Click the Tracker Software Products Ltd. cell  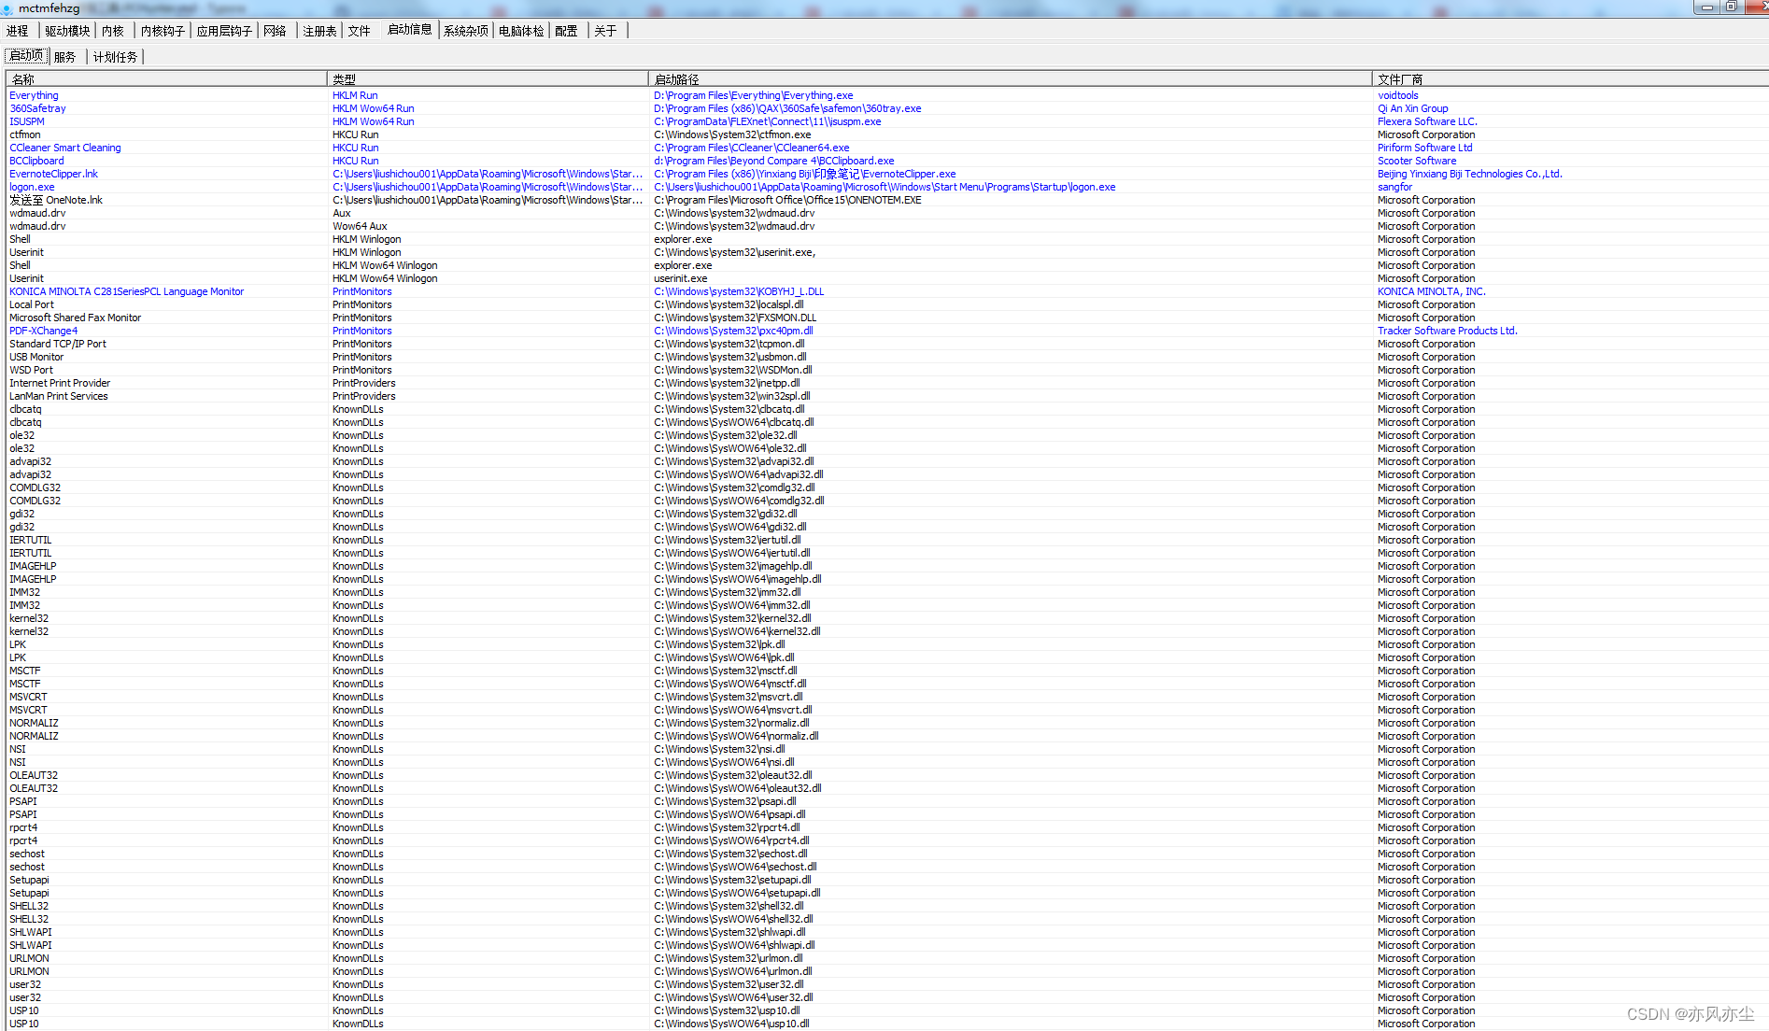click(x=1447, y=331)
